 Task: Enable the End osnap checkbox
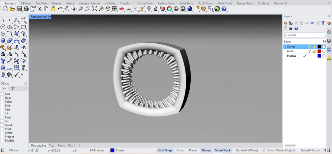[x=2, y=94]
